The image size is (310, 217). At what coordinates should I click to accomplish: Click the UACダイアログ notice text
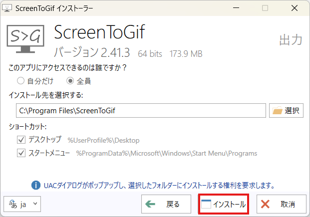[159, 186]
